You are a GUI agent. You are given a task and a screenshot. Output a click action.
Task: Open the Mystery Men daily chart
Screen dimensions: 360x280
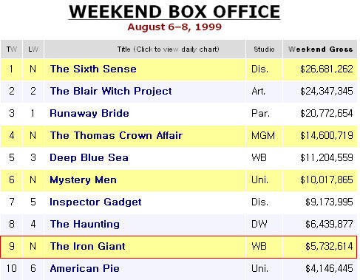(83, 180)
